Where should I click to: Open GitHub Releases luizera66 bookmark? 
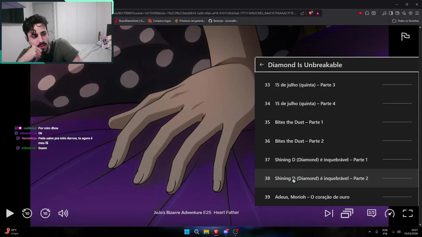click(223, 21)
